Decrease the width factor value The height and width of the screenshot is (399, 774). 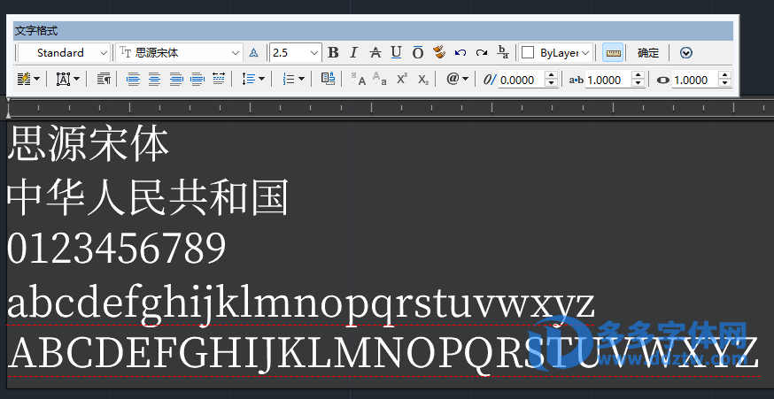tap(725, 83)
